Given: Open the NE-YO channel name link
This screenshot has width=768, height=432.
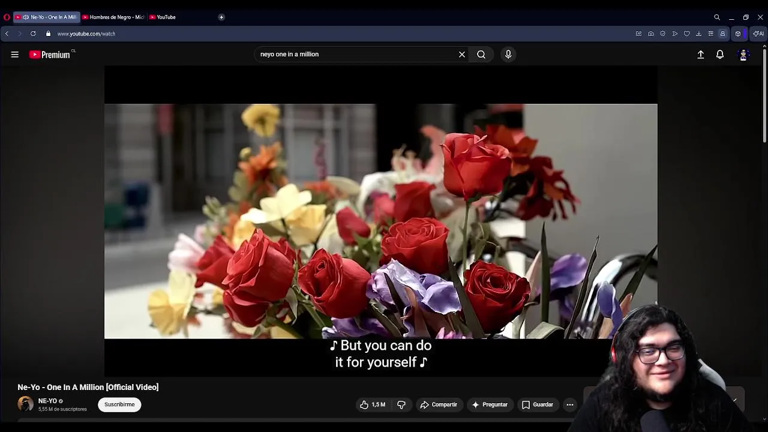Looking at the screenshot, I should coord(47,401).
